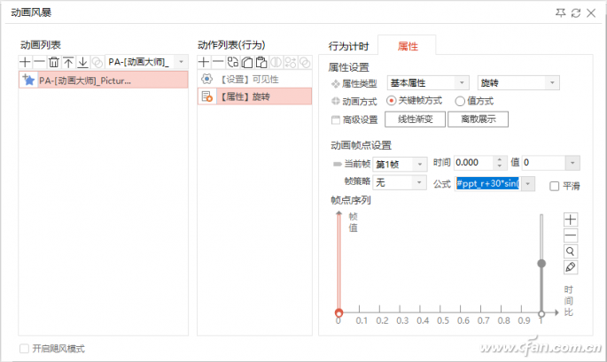Add a new animation in 动画列表 toolbar
This screenshot has width=607, height=362.
tap(25, 62)
